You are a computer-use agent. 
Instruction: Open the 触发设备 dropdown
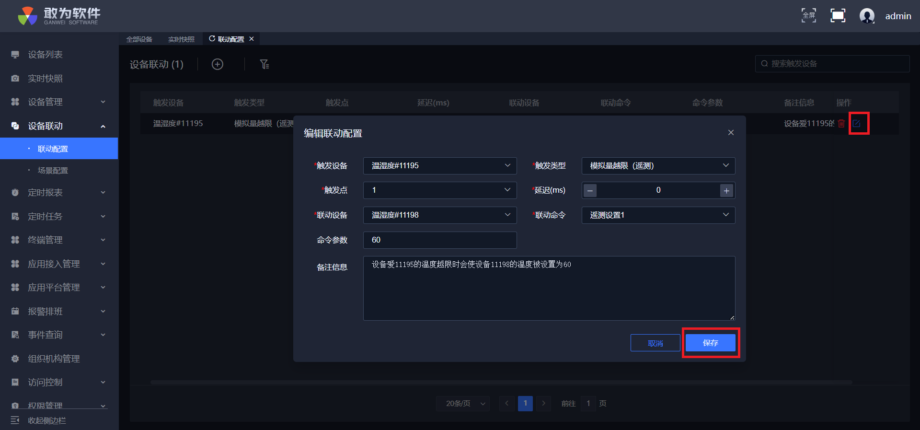(x=439, y=166)
